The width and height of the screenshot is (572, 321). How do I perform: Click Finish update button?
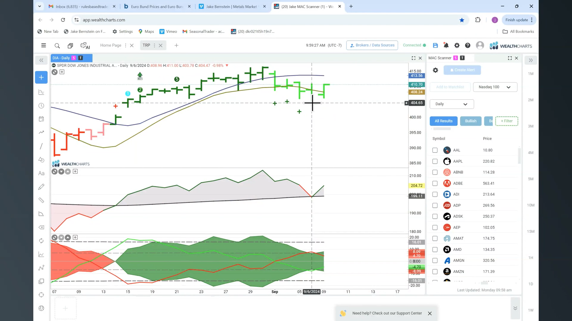coord(519,20)
